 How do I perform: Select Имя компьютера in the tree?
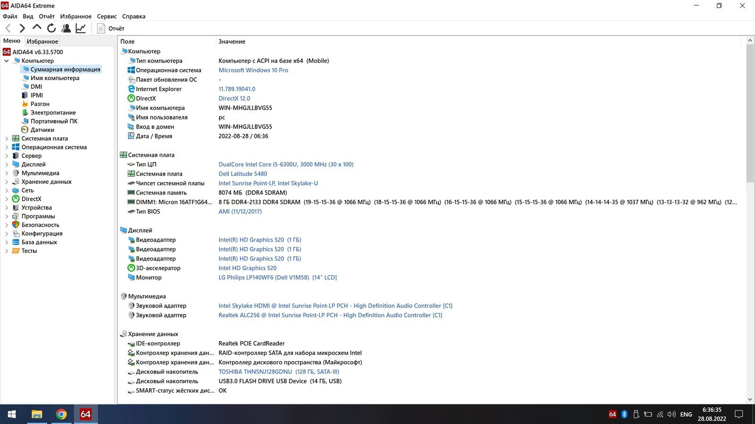point(55,78)
